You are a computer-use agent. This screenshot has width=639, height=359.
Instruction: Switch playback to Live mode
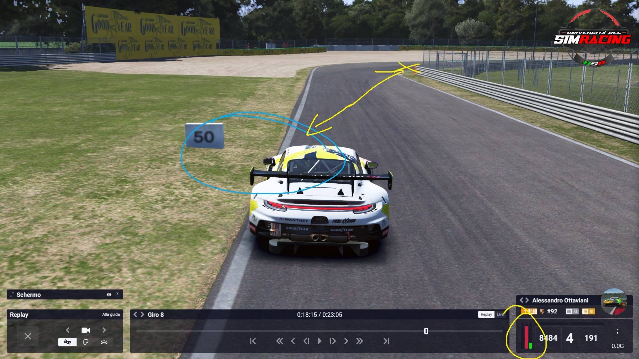coord(500,314)
